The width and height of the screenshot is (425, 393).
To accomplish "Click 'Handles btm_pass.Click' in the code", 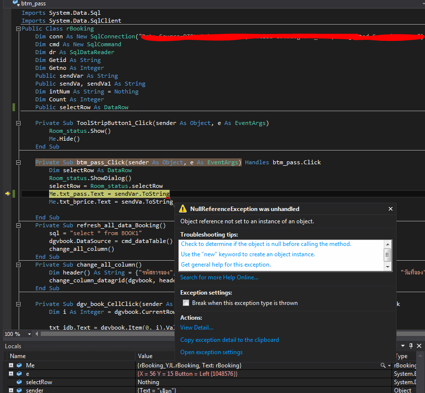I will [x=283, y=162].
